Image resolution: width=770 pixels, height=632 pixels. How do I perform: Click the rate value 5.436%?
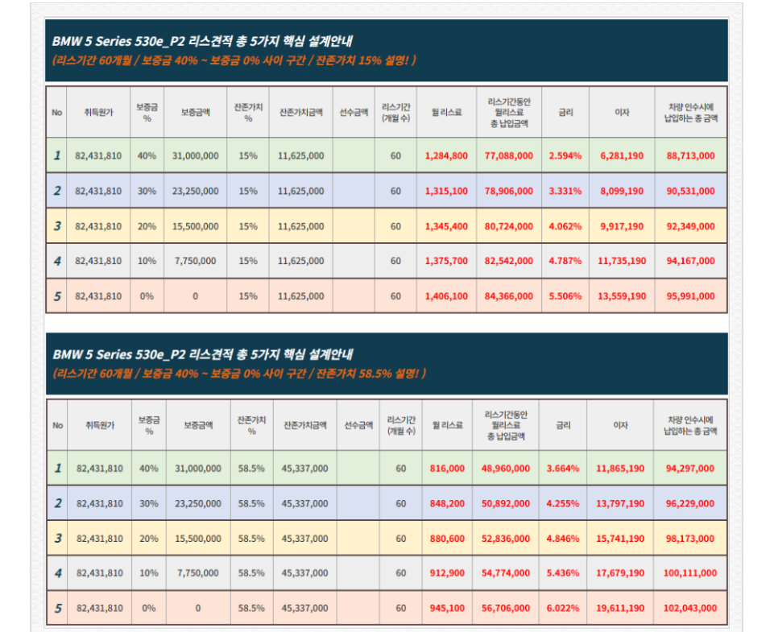tap(563, 572)
